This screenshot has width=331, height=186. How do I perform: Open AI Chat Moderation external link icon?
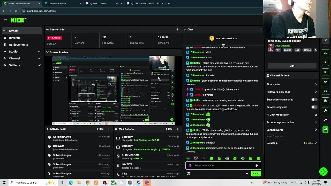(316, 115)
